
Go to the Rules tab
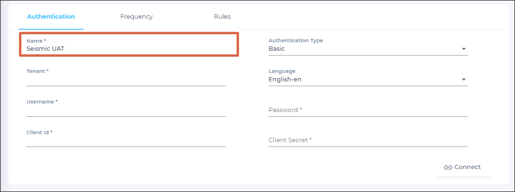point(222,17)
